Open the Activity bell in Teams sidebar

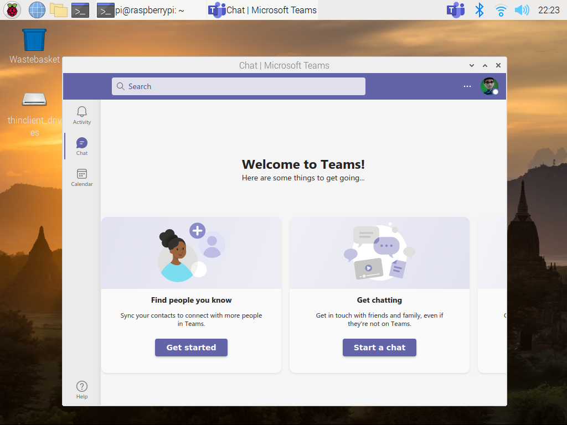82,116
